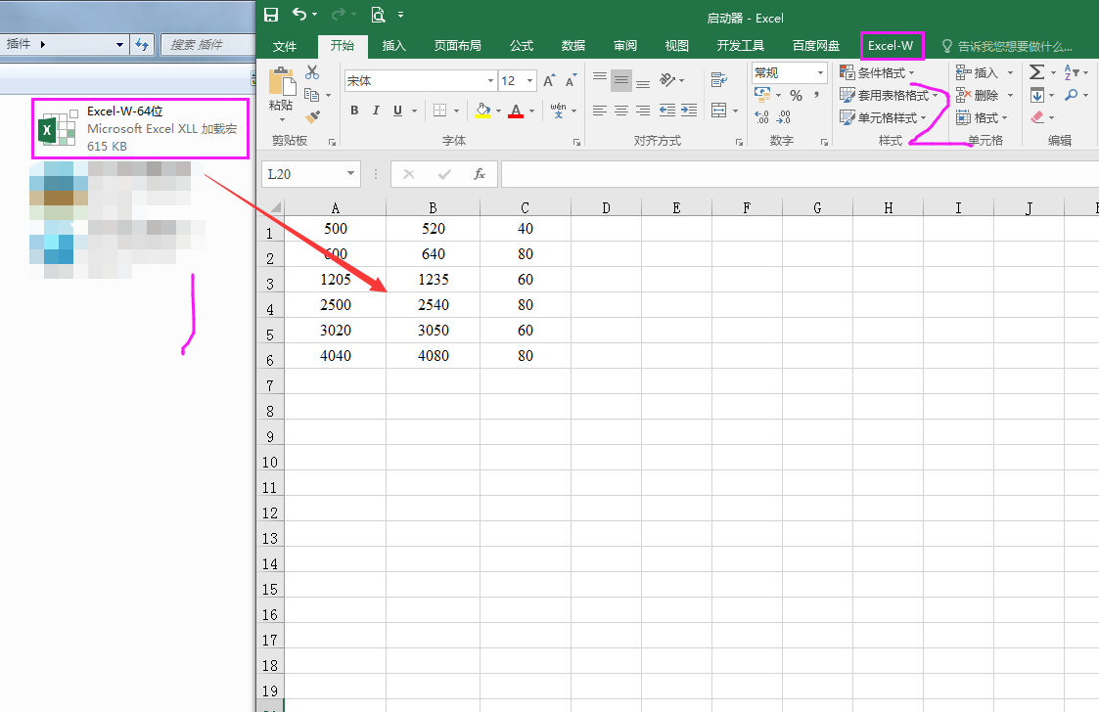
Task: Toggle Italic formatting
Action: click(376, 110)
